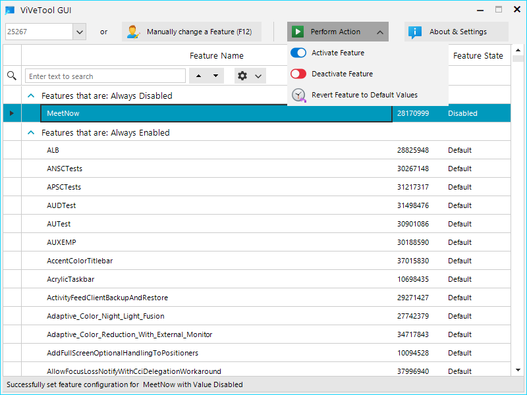Image resolution: width=527 pixels, height=395 pixels.
Task: Click the scrollbar down arrow of feature list
Action: (x=518, y=370)
